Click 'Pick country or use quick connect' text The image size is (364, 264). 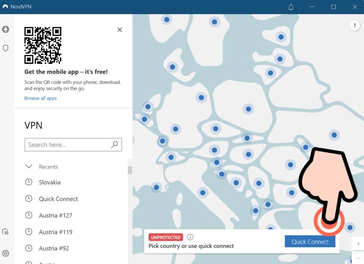[191, 246]
